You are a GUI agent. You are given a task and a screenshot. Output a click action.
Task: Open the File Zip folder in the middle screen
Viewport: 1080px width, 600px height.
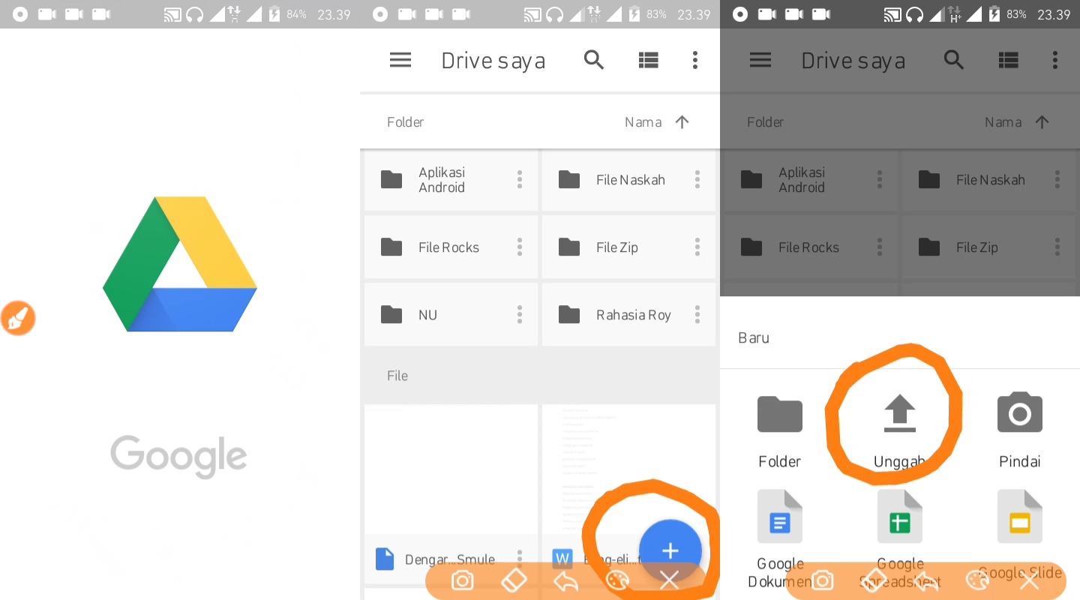point(628,247)
